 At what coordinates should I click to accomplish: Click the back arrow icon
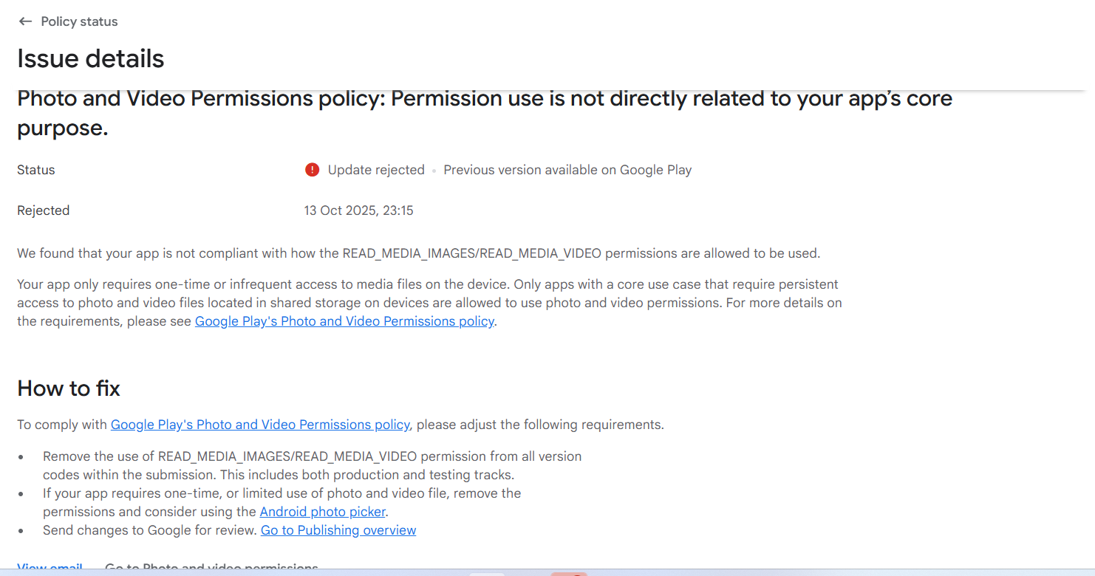point(25,21)
